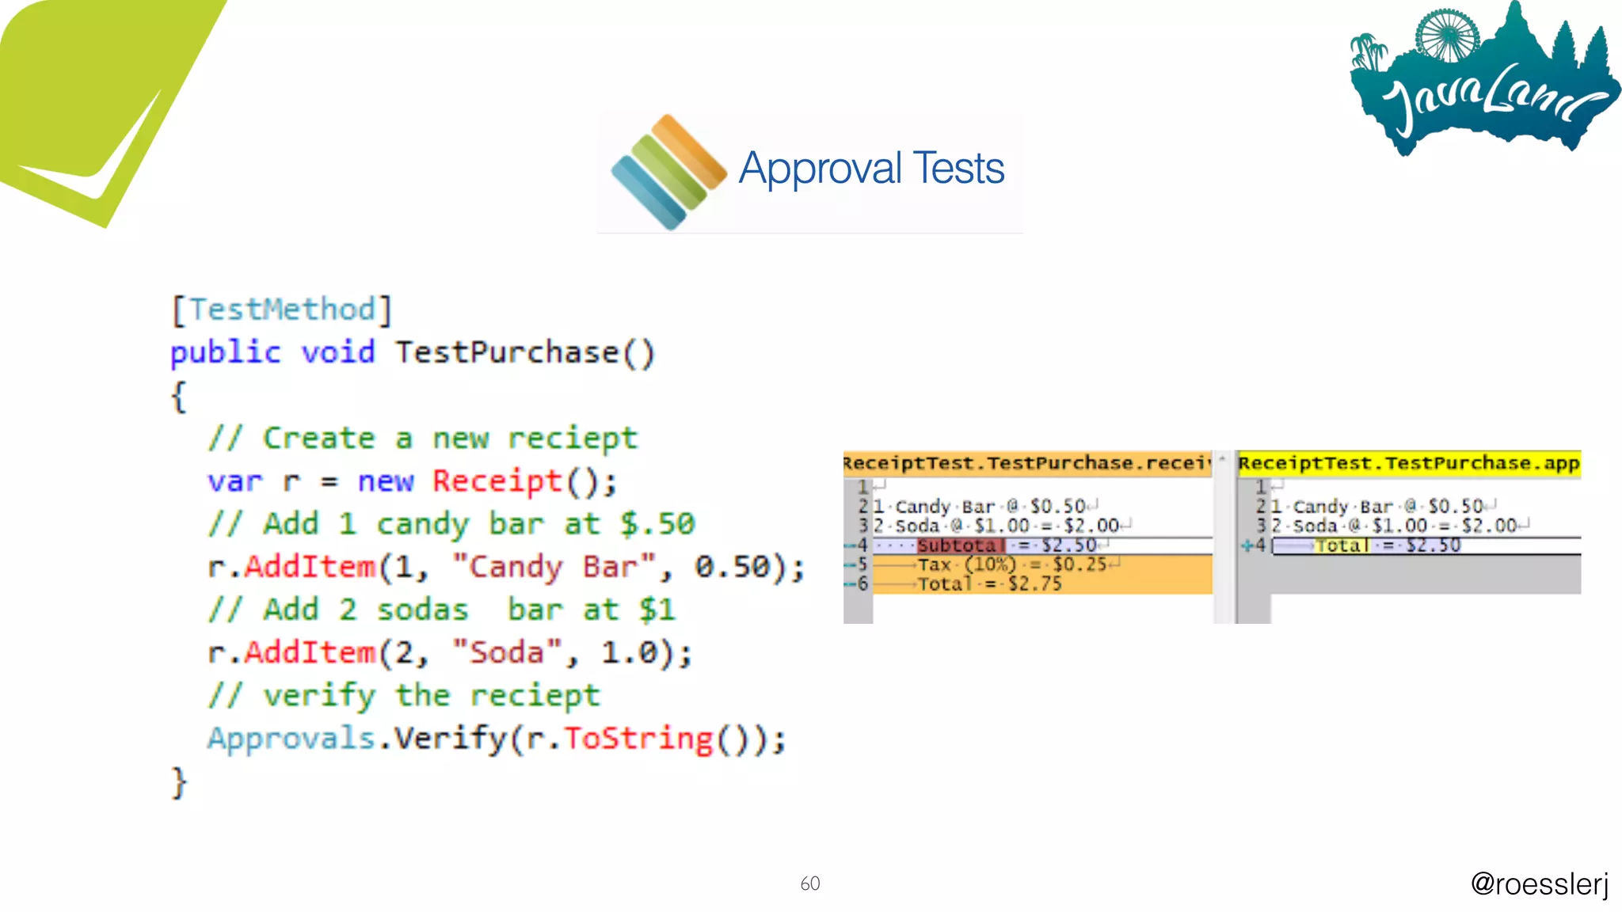Click the @roesslerj Twitter handle
Image resolution: width=1622 pixels, height=912 pixels.
click(x=1539, y=883)
